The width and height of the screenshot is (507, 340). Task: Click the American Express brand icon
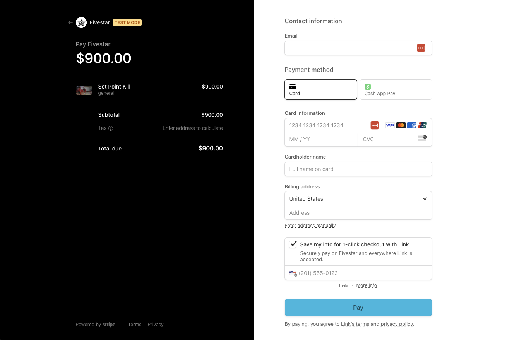click(411, 125)
